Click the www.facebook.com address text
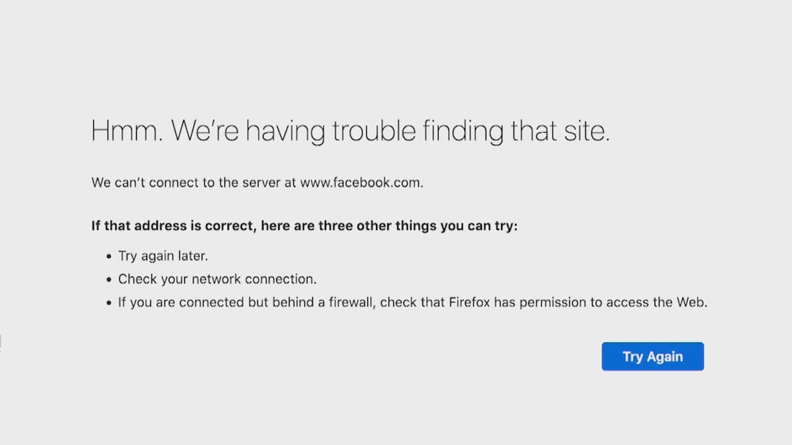The width and height of the screenshot is (792, 445). coord(361,183)
